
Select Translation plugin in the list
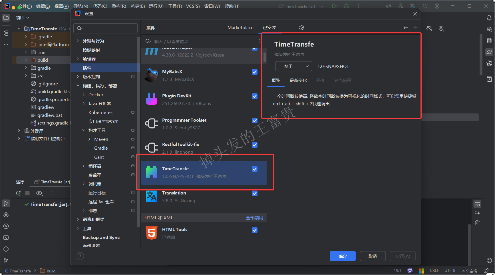[204, 197]
